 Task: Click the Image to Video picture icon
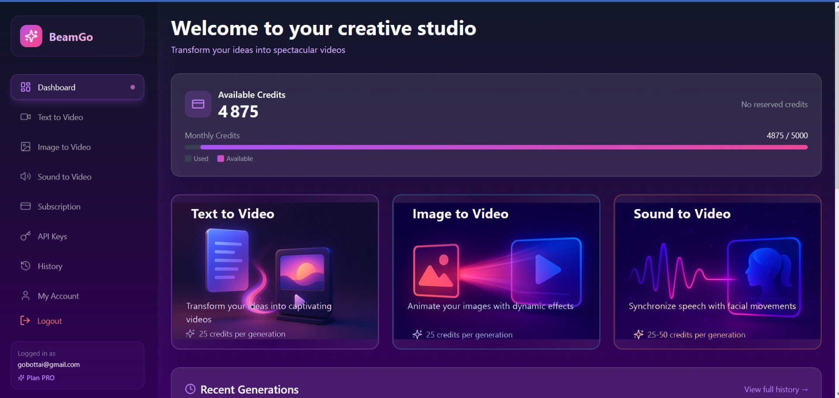[26, 147]
